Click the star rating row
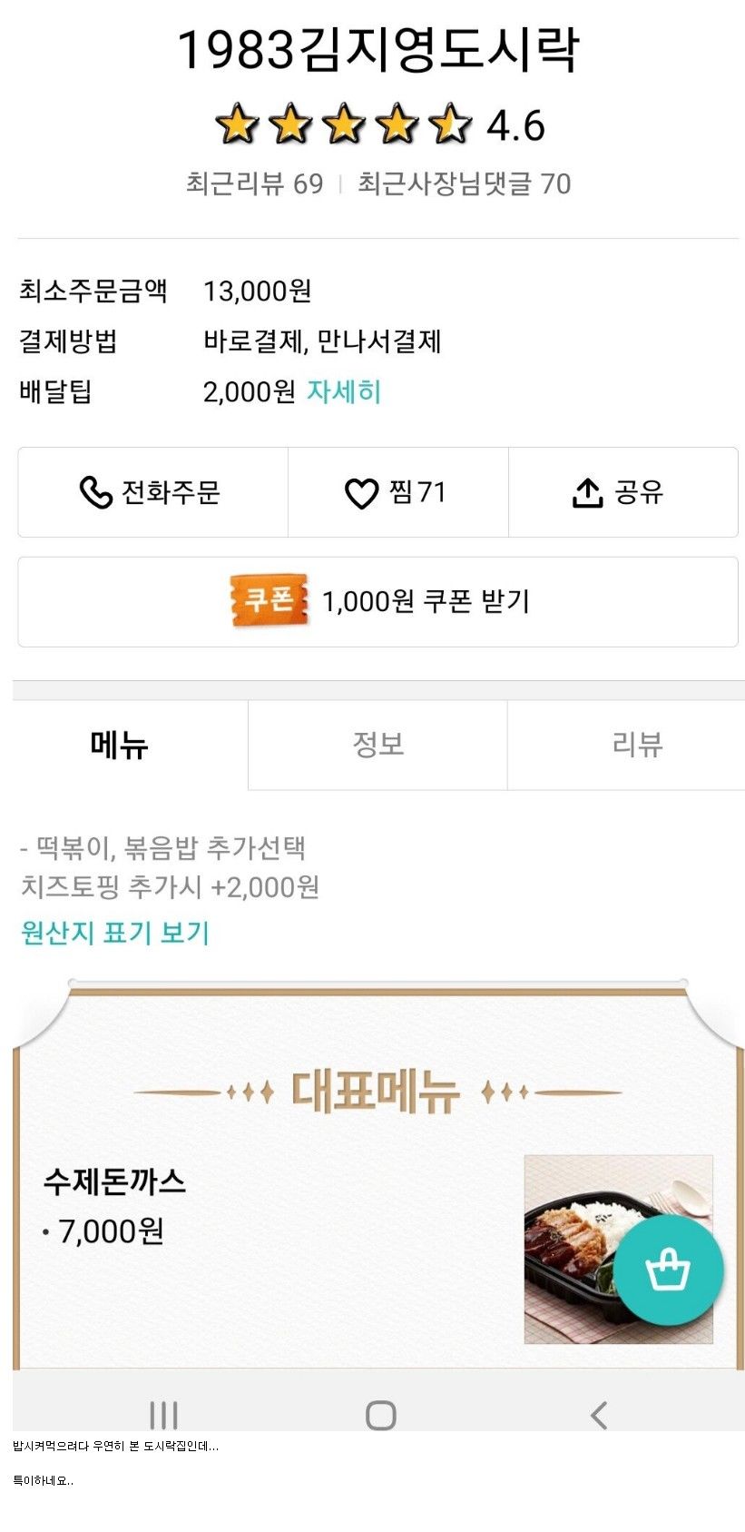This screenshot has height=1532, width=745. 379,125
